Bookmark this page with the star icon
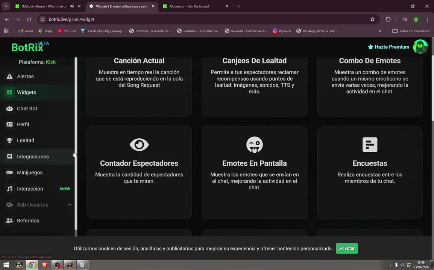 [x=372, y=19]
